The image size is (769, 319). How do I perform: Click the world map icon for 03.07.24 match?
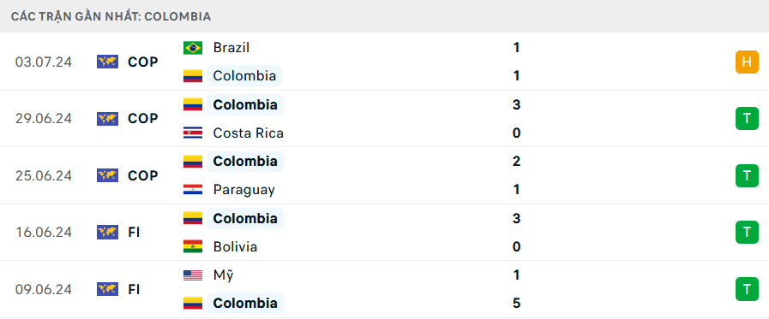[x=107, y=62]
